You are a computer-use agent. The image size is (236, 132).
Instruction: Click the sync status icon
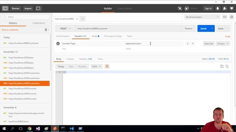[x=187, y=8]
